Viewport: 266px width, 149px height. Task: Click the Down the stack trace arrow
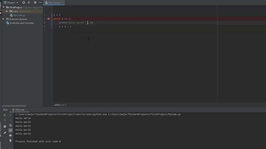[10, 120]
